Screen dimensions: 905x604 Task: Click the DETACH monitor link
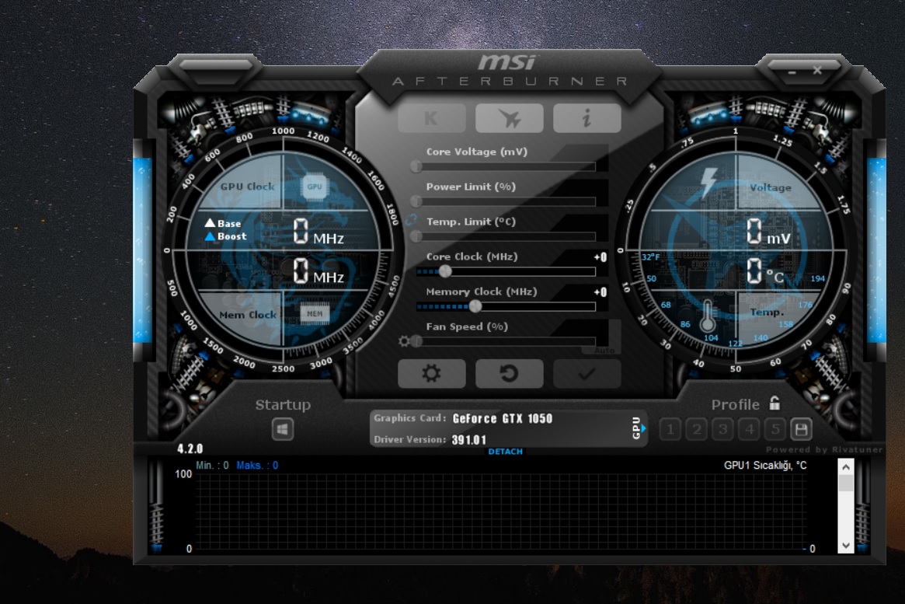pos(505,452)
